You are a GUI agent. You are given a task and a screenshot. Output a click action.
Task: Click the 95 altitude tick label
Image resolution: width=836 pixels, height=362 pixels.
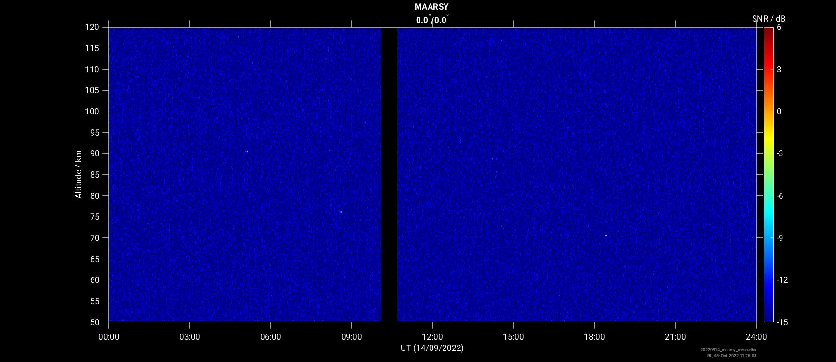coord(95,133)
